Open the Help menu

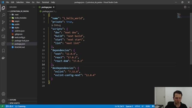coord(53,2)
